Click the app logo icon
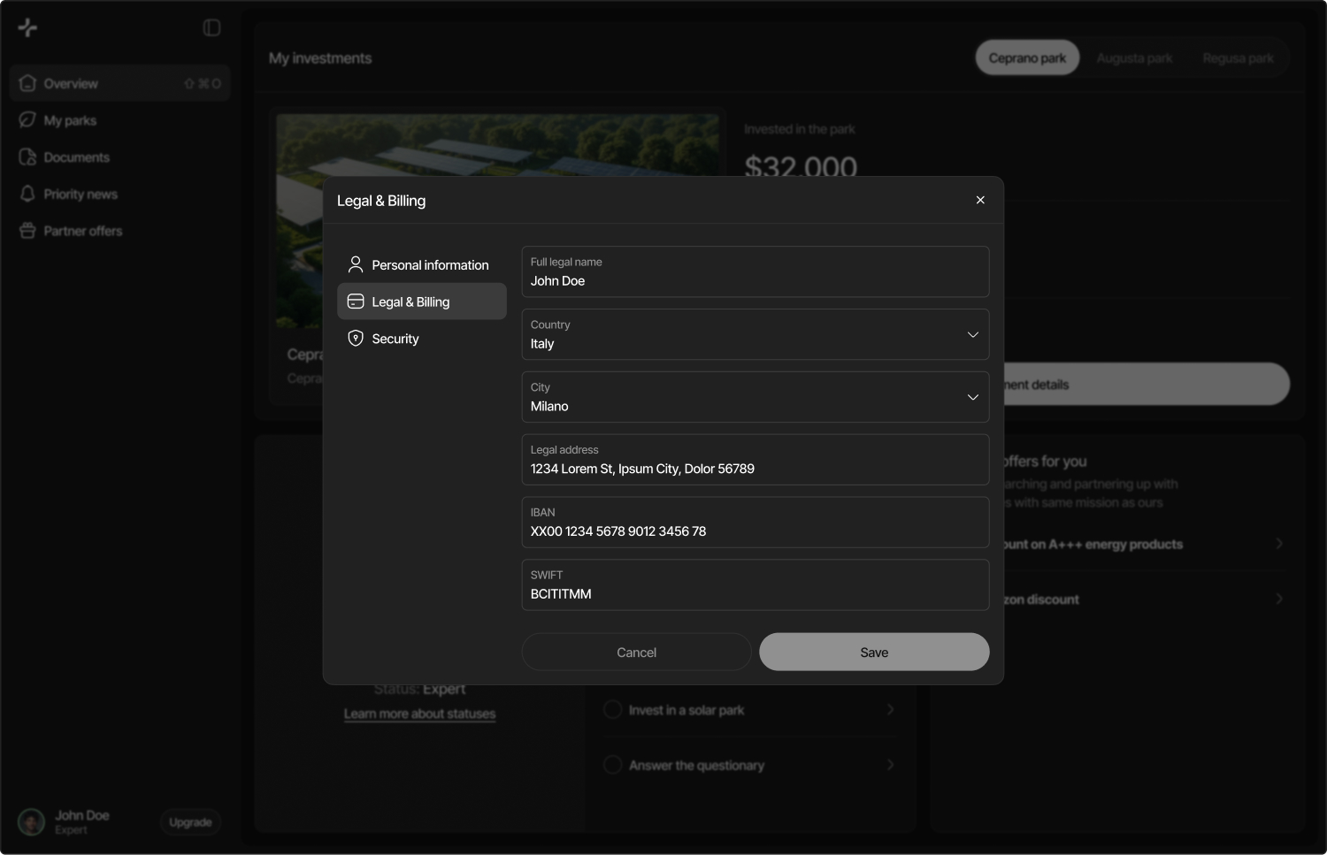This screenshot has height=855, width=1327. point(28,27)
